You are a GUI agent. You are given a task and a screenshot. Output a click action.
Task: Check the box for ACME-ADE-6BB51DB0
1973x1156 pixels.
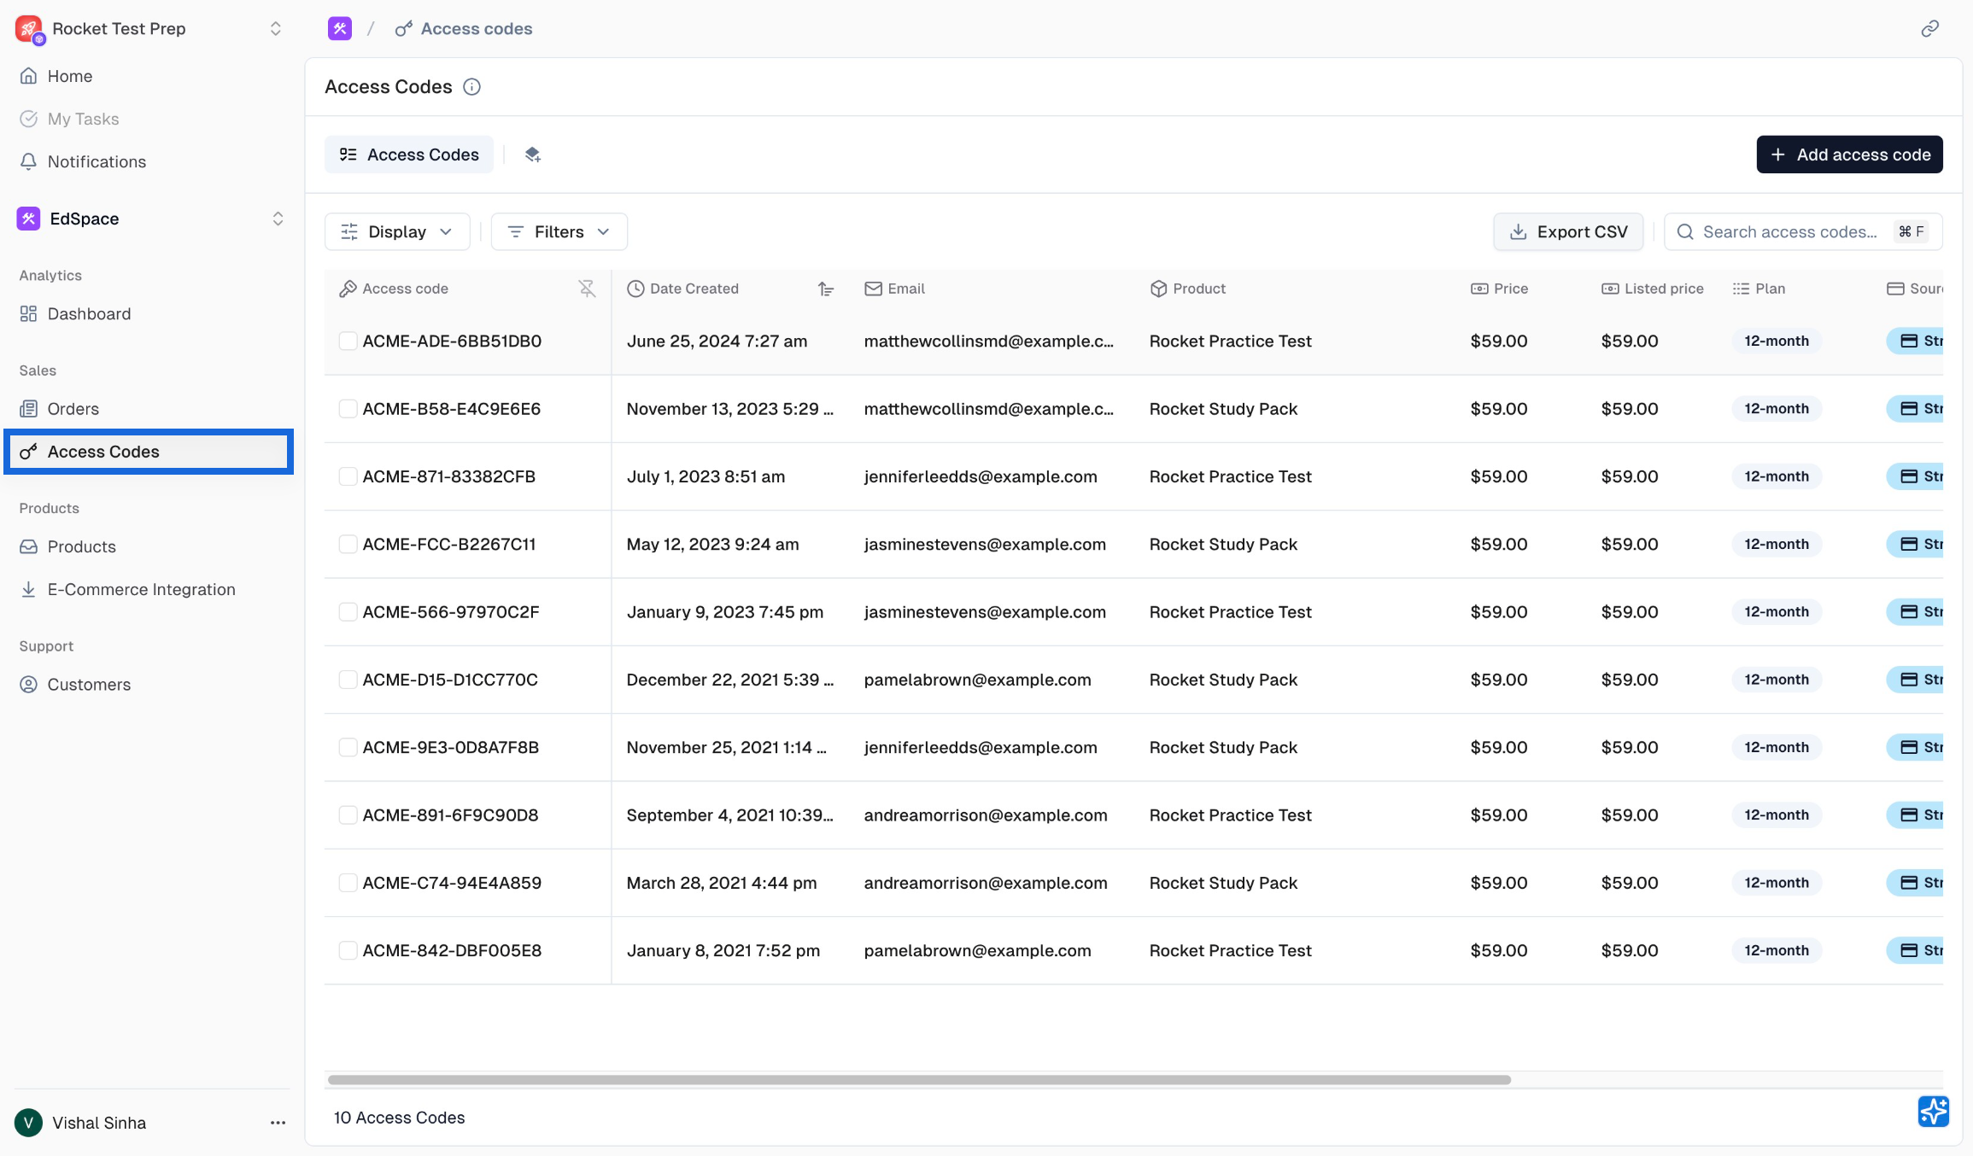coord(348,341)
